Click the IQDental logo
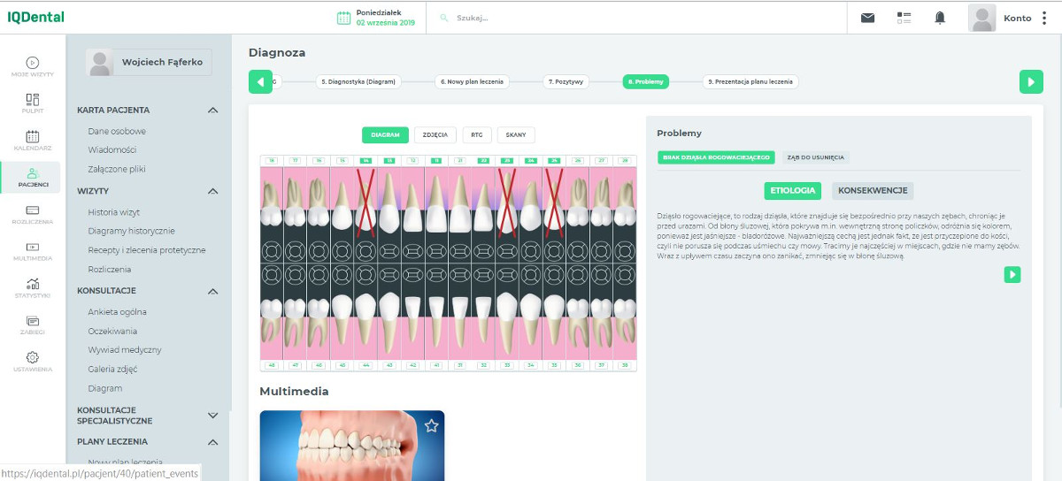The width and height of the screenshot is (1062, 481). (36, 17)
